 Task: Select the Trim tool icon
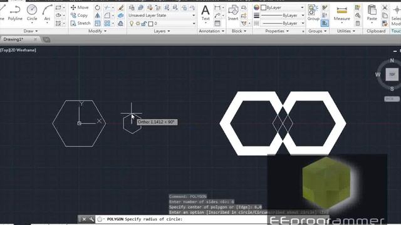coord(107,7)
